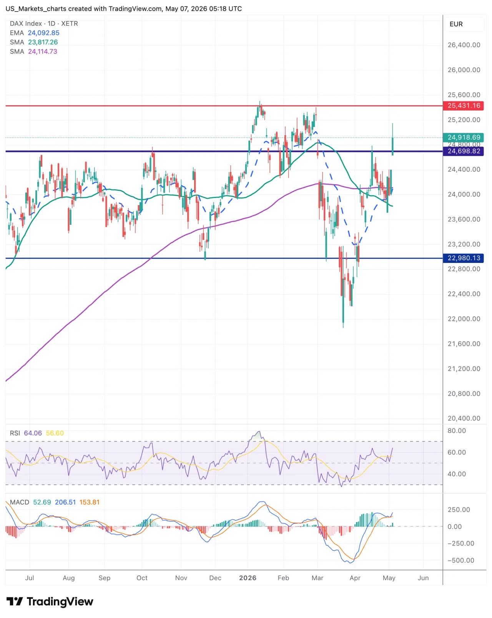Screen dimensions: 492x618
Task: Click the 80.00 RSI axis tick
Action: (457, 431)
